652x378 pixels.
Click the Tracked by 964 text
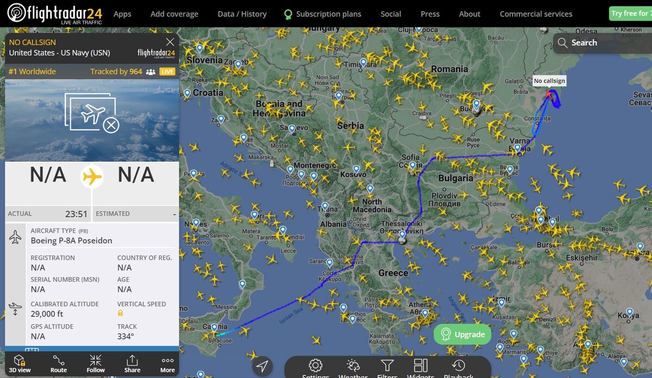[x=116, y=72]
